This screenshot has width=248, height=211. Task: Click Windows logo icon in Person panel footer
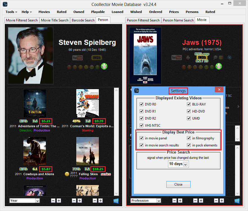[116, 201]
